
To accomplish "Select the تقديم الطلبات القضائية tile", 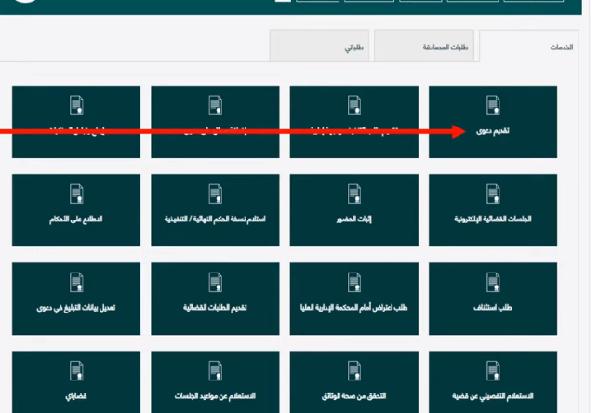I will coord(215,298).
